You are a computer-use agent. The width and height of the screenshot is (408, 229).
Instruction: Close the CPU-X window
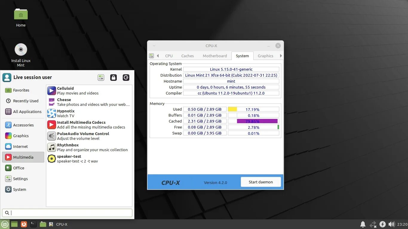(278, 46)
